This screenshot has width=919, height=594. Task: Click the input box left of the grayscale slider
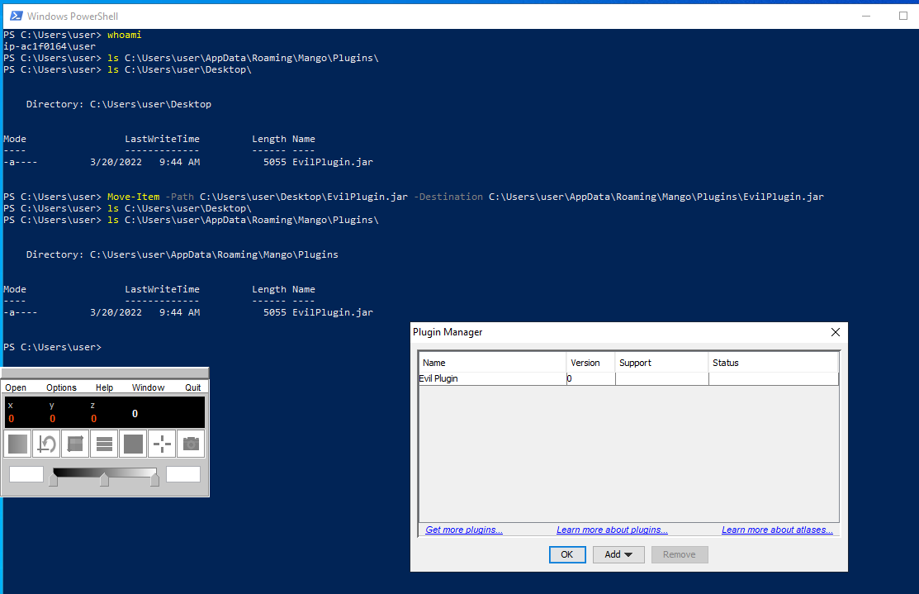26,474
